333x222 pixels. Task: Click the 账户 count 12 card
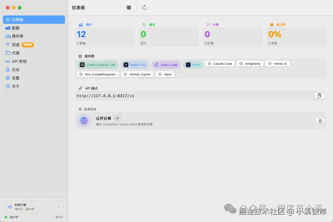coord(105,37)
